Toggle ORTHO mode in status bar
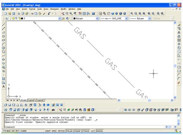 pyautogui.click(x=61, y=131)
